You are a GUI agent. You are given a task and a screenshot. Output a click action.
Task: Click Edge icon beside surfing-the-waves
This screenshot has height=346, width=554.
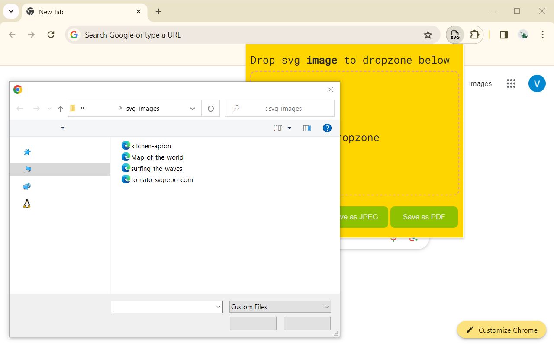tap(126, 168)
